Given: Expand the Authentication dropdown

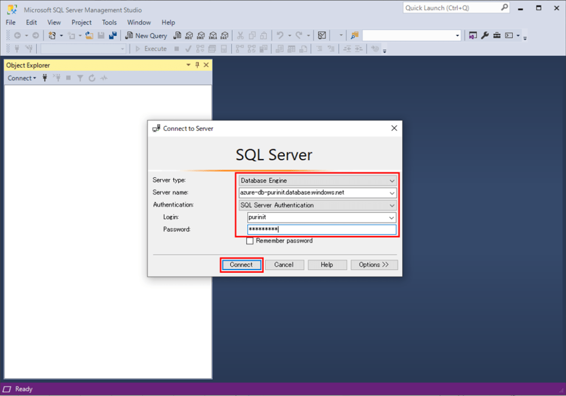Looking at the screenshot, I should tap(391, 204).
